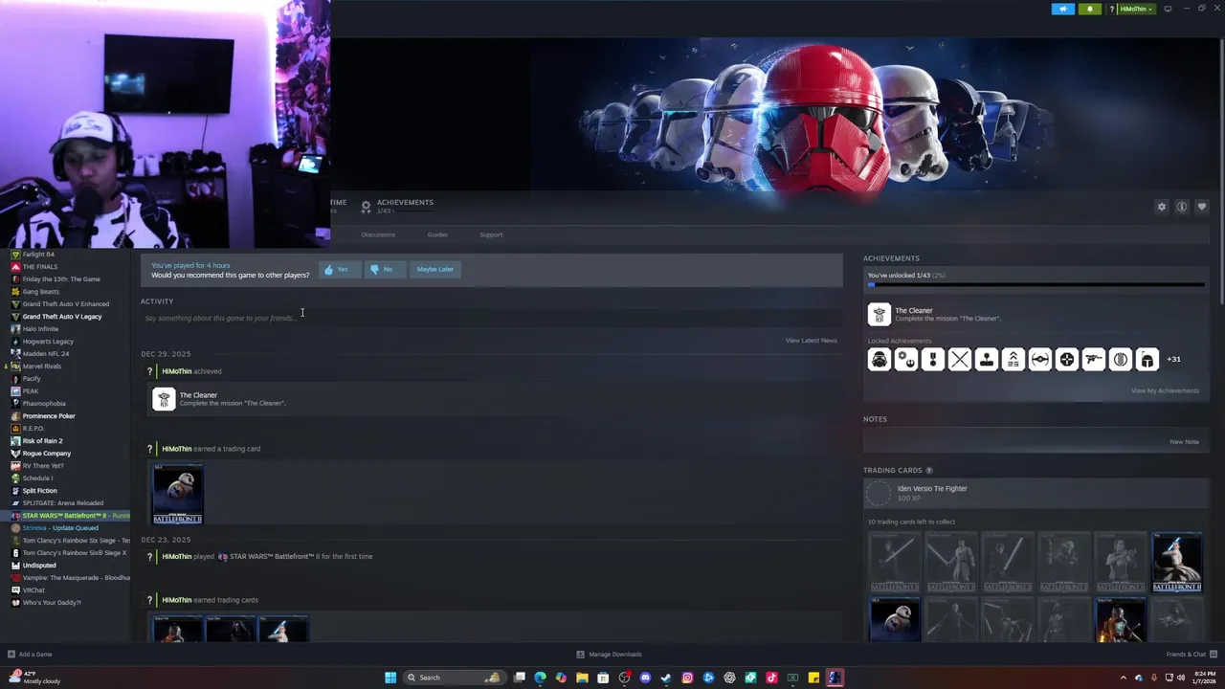Select Marvel Rivals in library
Image resolution: width=1225 pixels, height=689 pixels.
point(41,367)
